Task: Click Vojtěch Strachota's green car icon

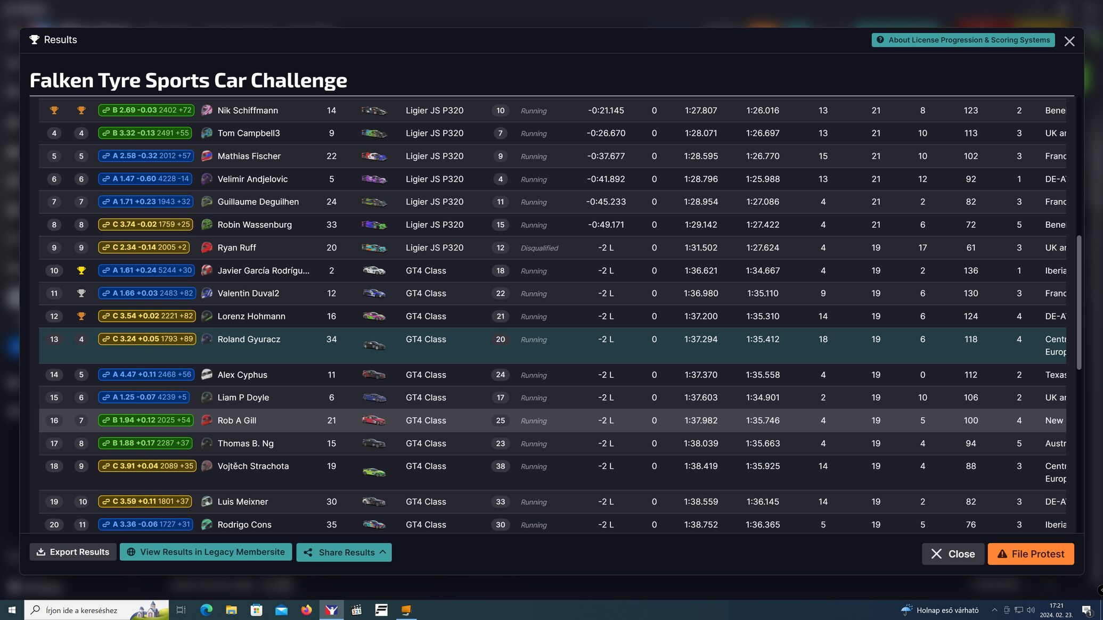Action: point(374,472)
